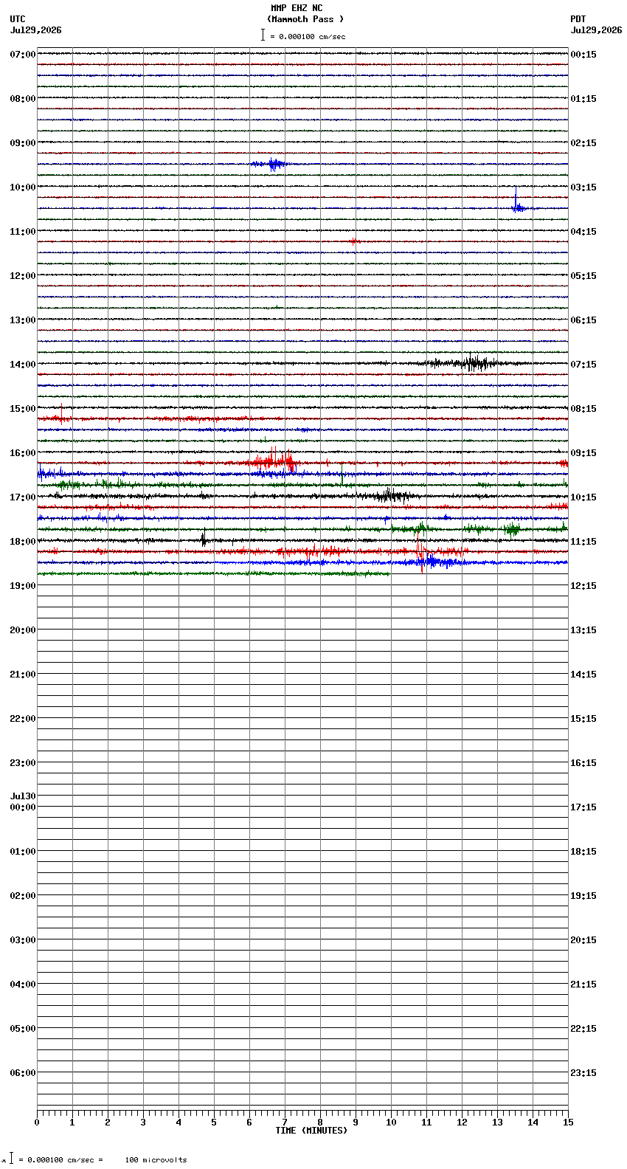Select the 16:00 UTC row label
The width and height of the screenshot is (627, 1169).
(23, 453)
